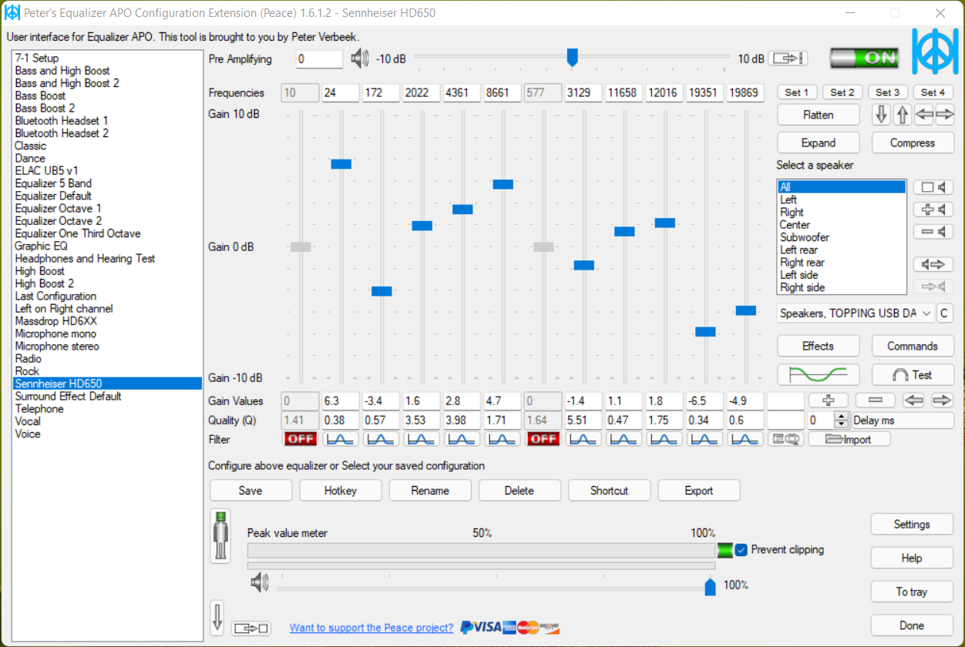Click the Peace logo in the top right corner
965x647 pixels.
point(935,52)
